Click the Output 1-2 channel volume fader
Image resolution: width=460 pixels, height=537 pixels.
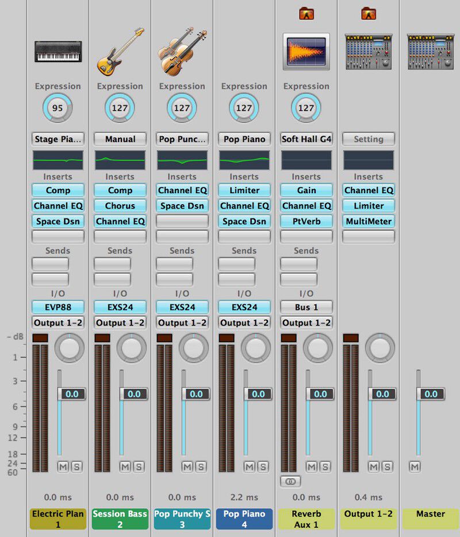[382, 394]
